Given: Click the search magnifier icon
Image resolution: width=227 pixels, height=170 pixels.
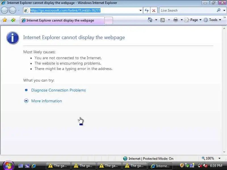Looking at the screenshot, I should 218,10.
